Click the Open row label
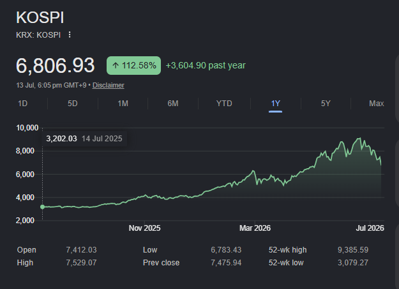 tap(26, 250)
